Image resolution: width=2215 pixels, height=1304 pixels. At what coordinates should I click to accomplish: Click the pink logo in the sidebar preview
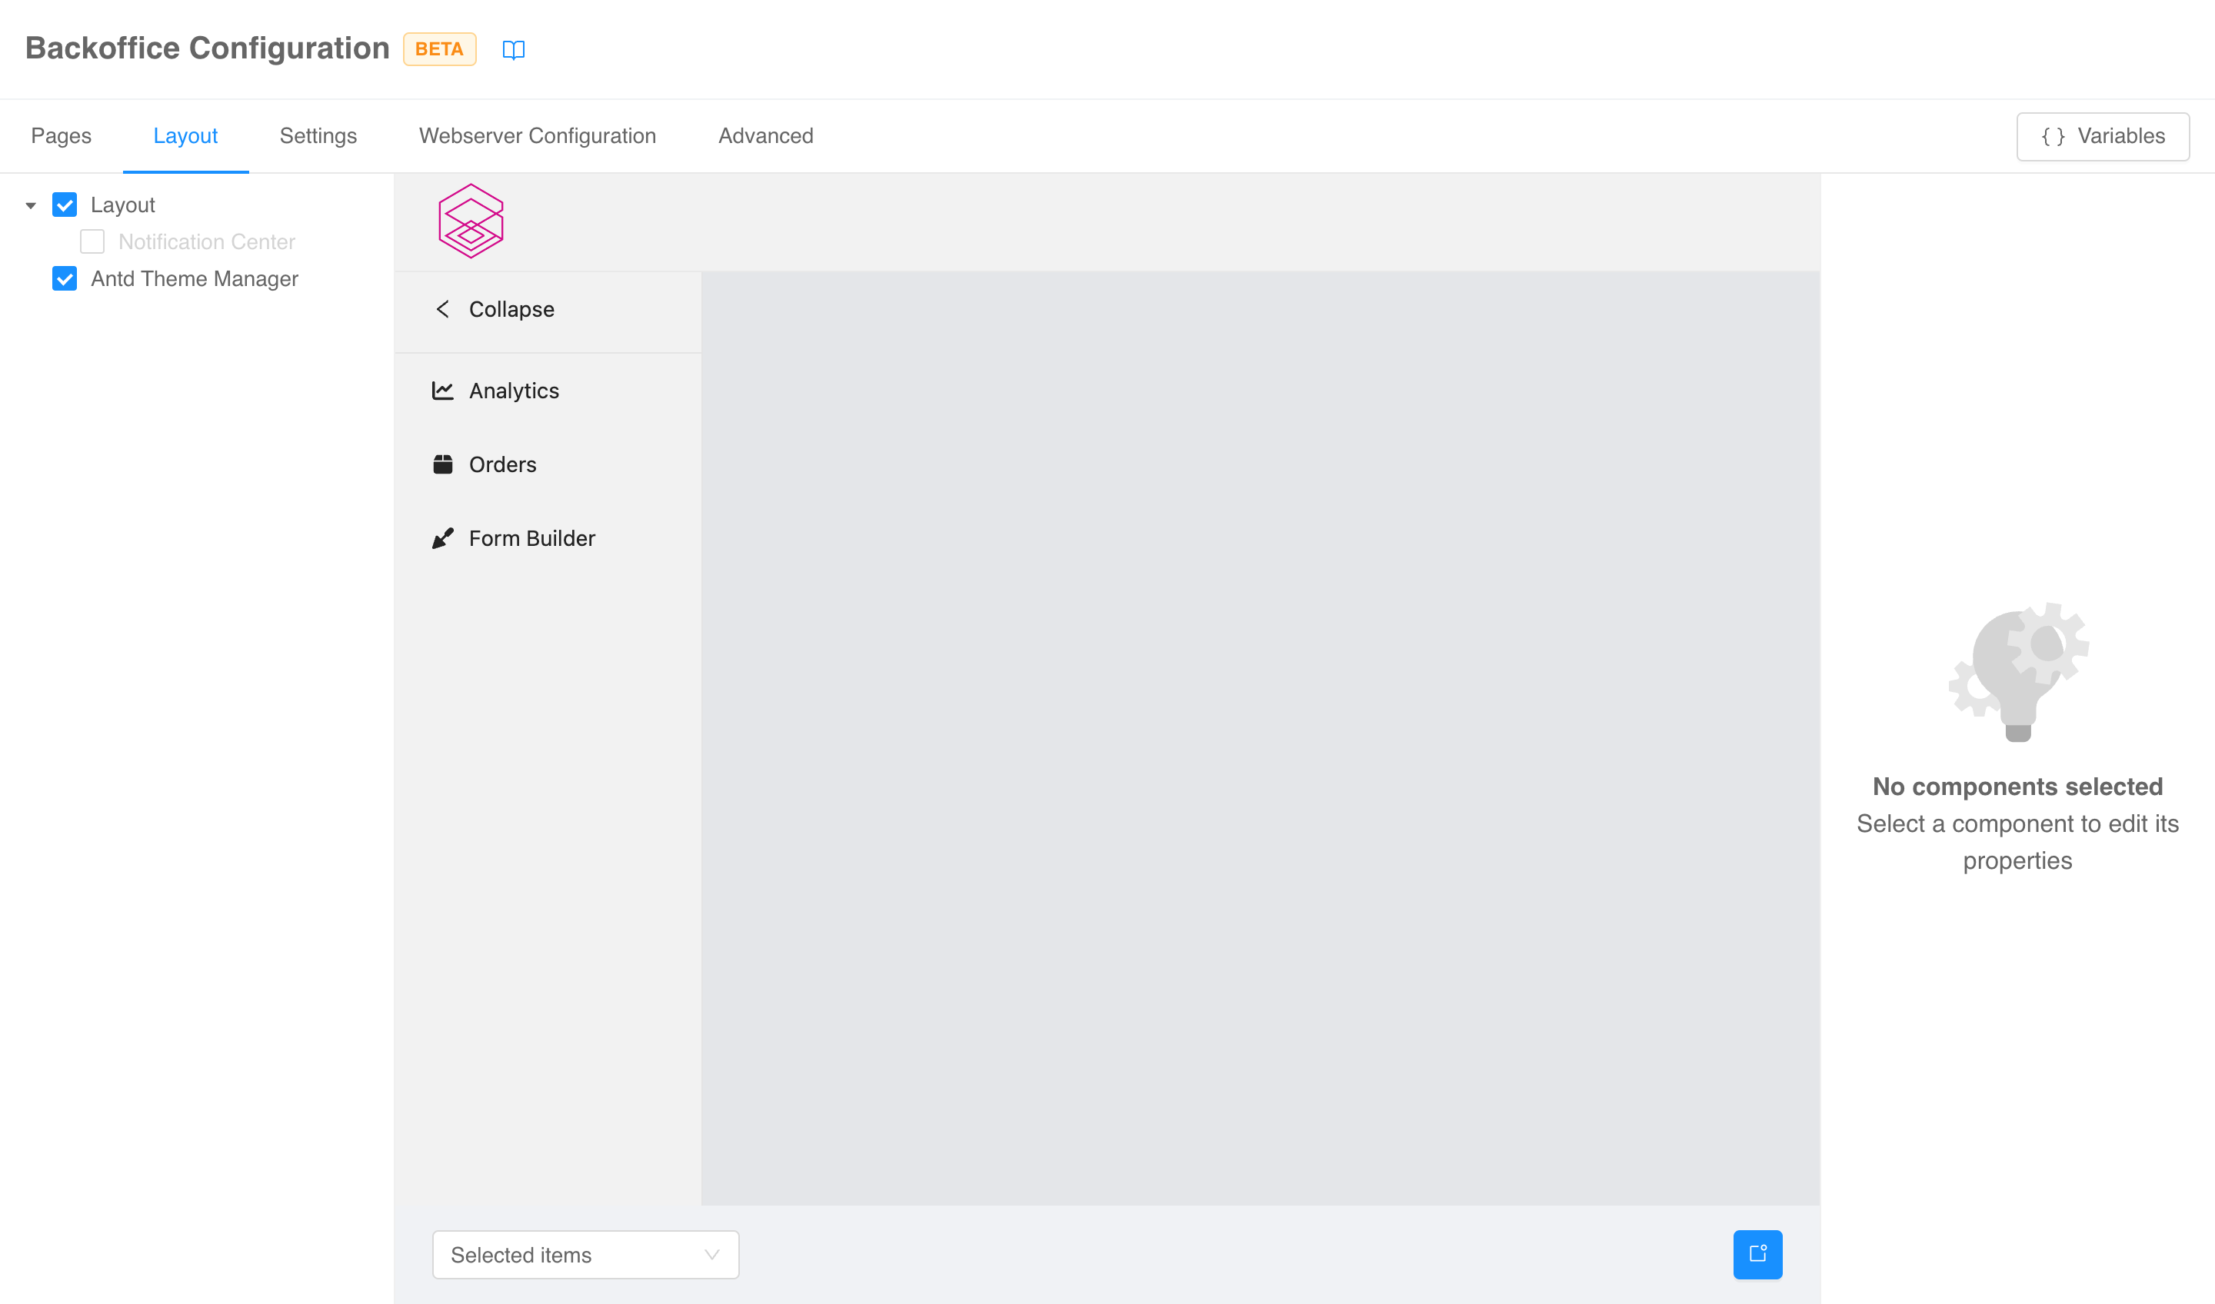coord(471,221)
